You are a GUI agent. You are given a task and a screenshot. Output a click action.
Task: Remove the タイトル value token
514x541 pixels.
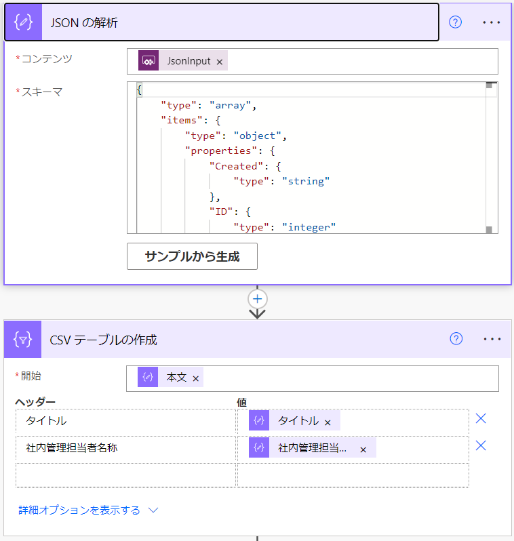click(x=328, y=422)
